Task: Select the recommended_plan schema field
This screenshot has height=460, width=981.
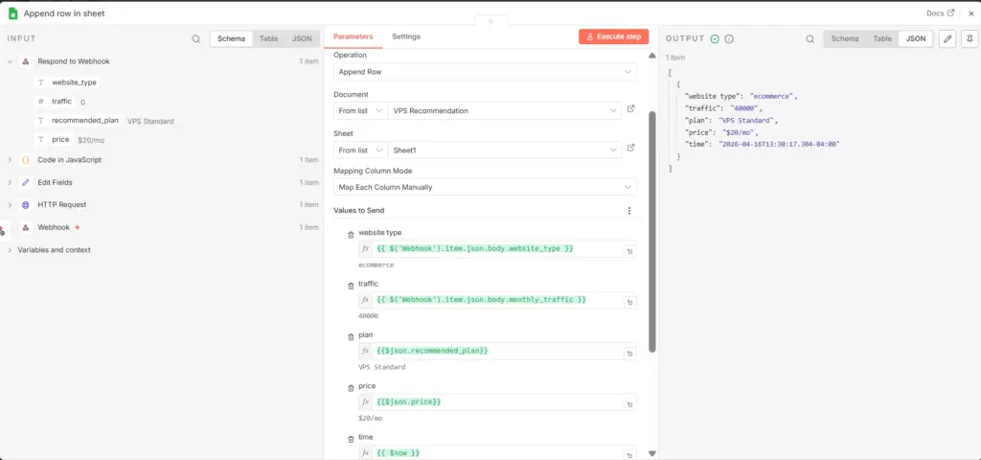Action: (85, 120)
